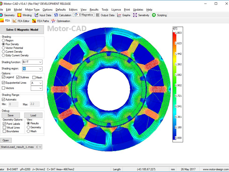Image resolution: width=229 pixels, height=172 pixels.
Task: Open the Results menu
Action: tap(94, 10)
